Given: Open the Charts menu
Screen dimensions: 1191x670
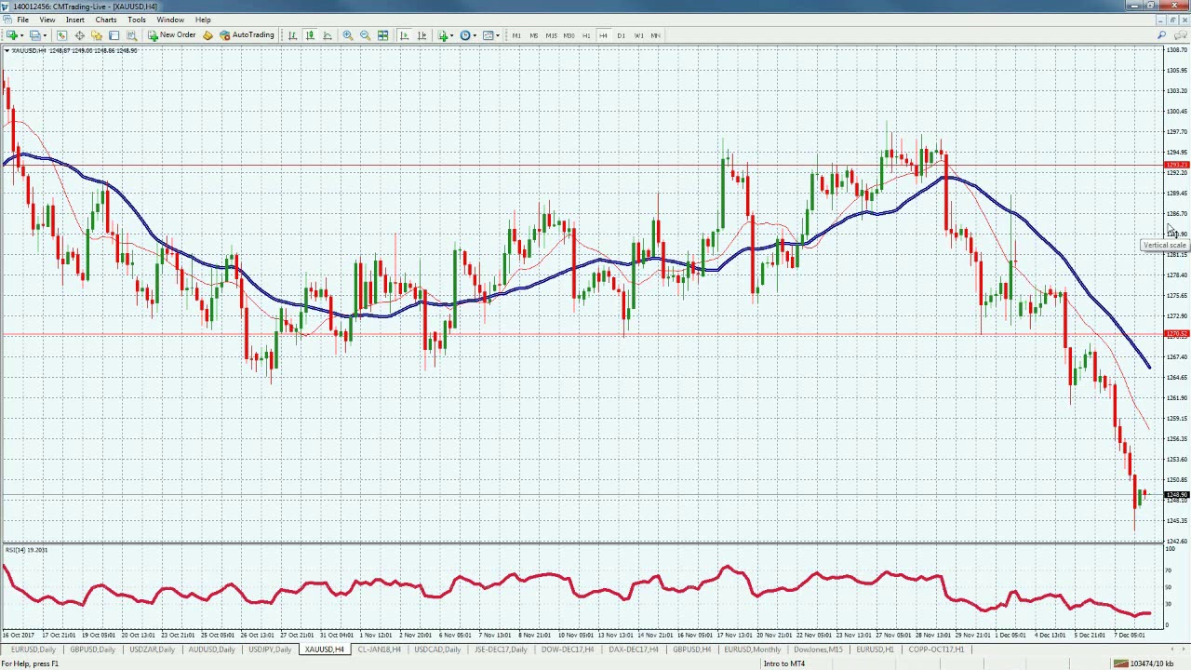Looking at the screenshot, I should coord(106,20).
